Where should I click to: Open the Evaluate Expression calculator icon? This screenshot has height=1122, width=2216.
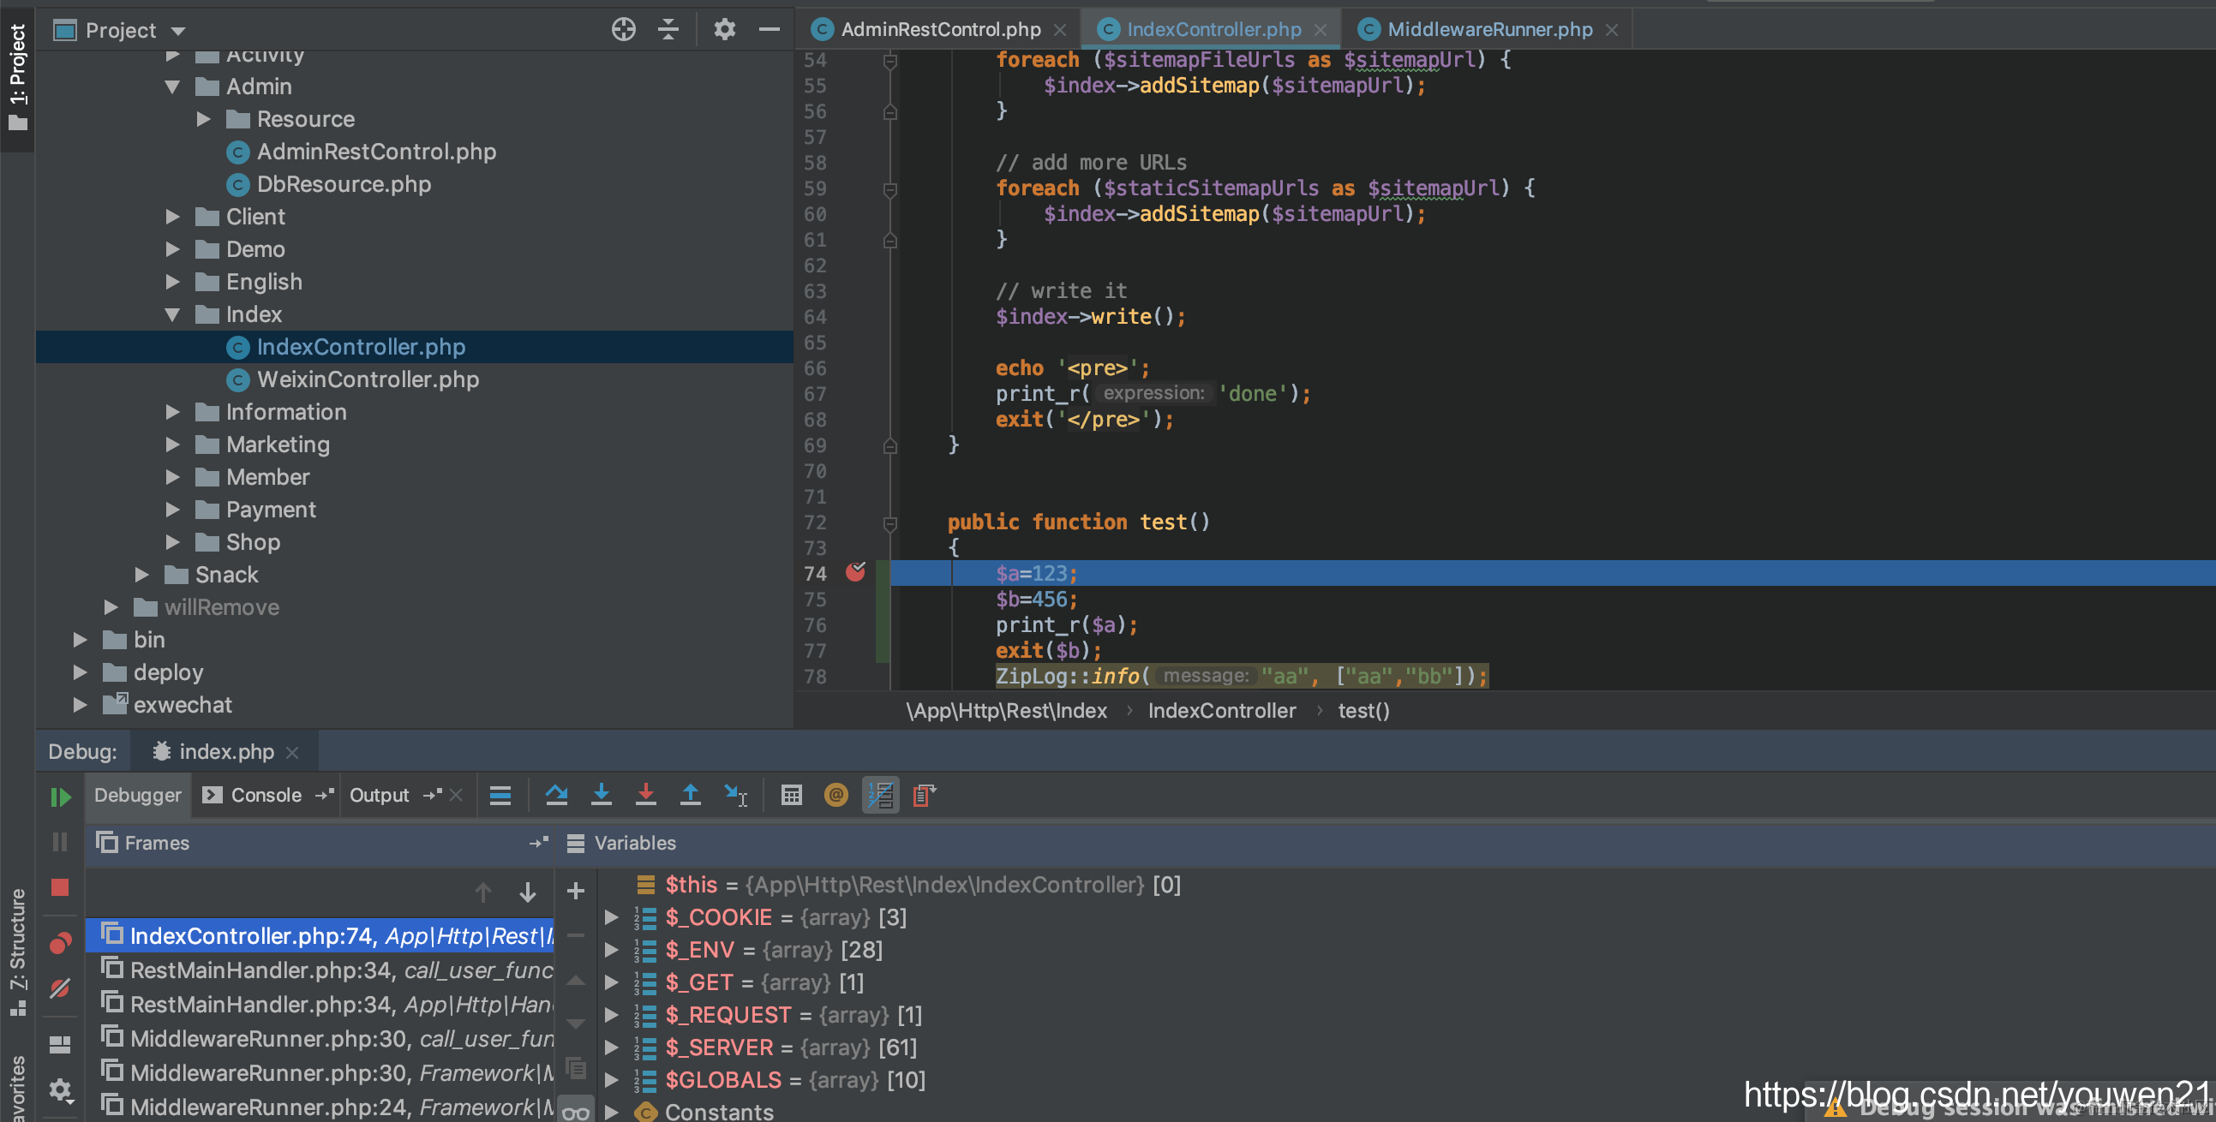(x=792, y=796)
